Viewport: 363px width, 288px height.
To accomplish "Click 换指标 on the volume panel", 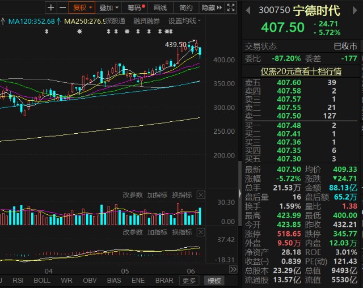I will click(182, 195).
